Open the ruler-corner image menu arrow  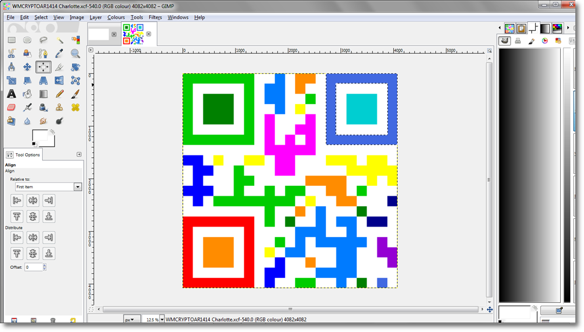tap(90, 50)
